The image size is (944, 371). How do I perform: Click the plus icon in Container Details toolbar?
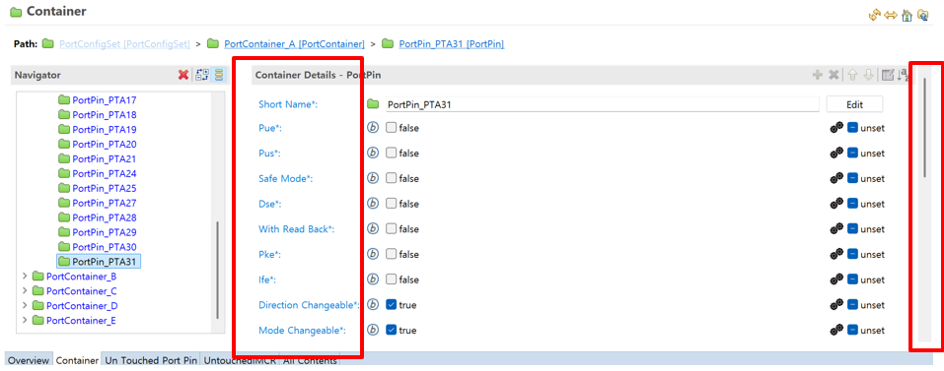point(818,75)
